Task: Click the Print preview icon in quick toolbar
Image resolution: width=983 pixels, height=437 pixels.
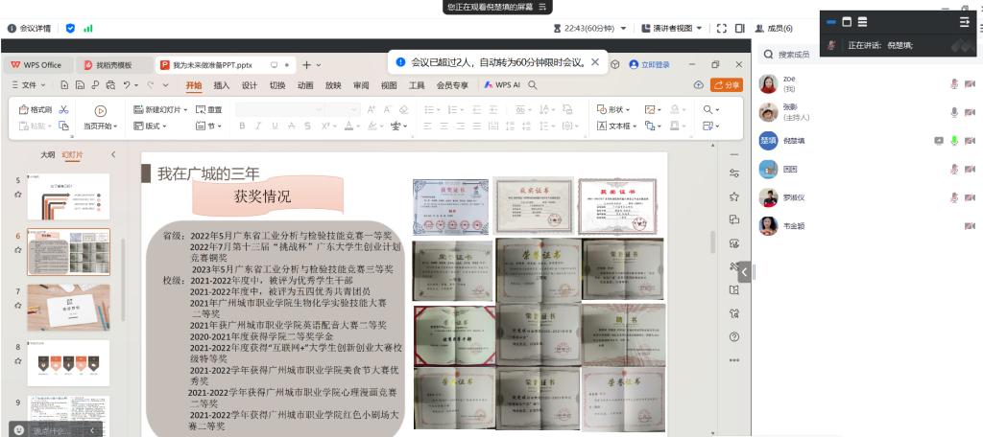Action: point(111,85)
